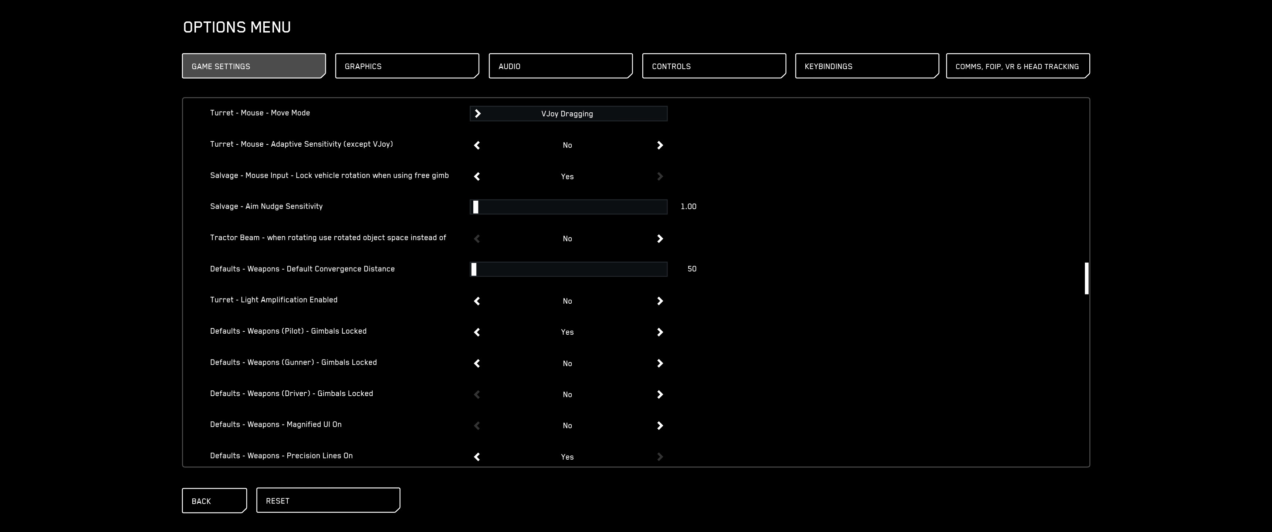Image resolution: width=1272 pixels, height=532 pixels.
Task: Click left arrow for Salvage Lock vehicle rotation
Action: point(477,176)
